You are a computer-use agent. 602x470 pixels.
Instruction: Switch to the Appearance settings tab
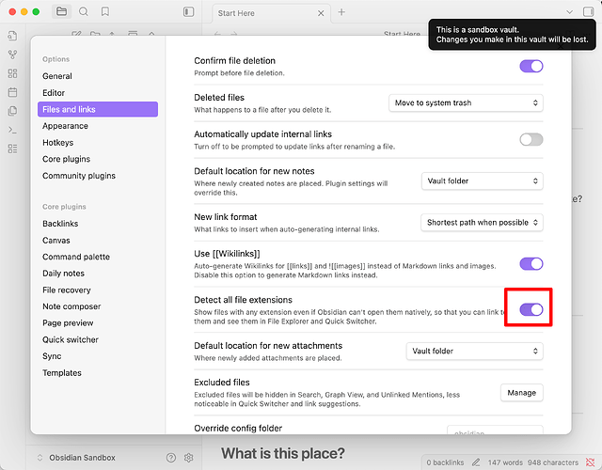click(x=65, y=126)
